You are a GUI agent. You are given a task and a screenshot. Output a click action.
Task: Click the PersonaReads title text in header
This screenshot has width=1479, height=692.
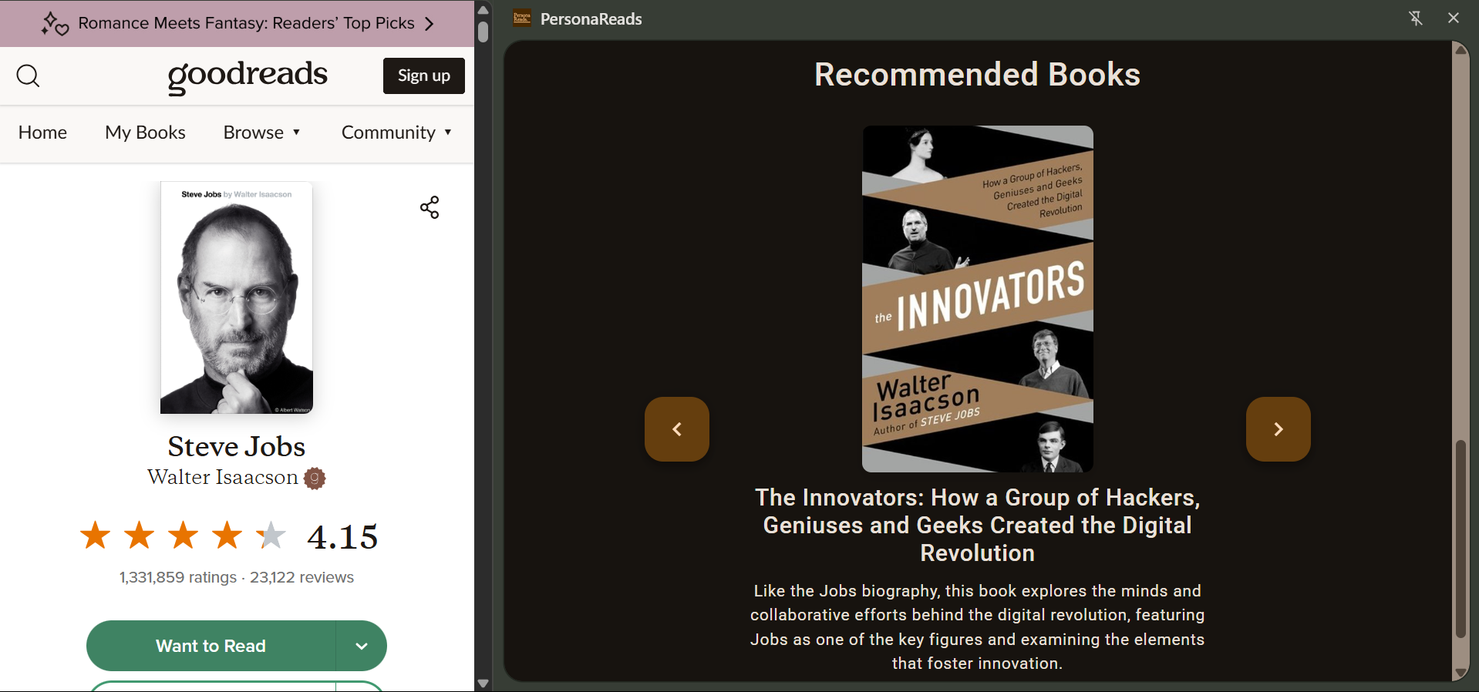click(x=591, y=19)
